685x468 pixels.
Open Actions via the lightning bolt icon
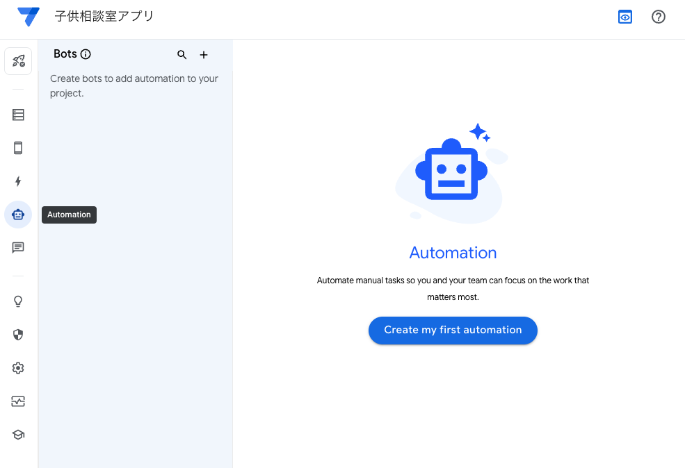(x=17, y=181)
